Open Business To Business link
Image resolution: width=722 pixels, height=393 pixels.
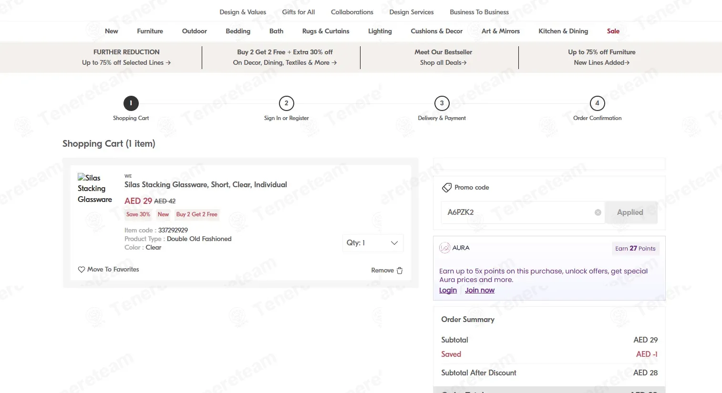479,12
